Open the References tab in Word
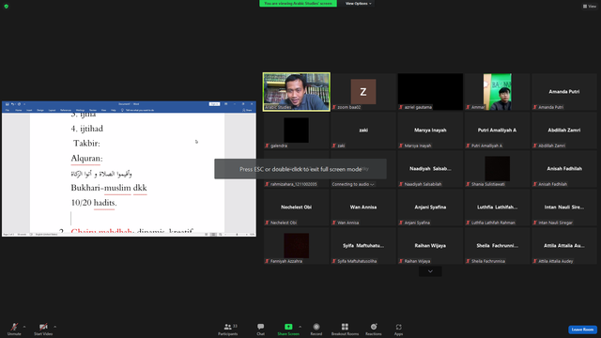Viewport: 601px width, 338px height. tap(66, 110)
